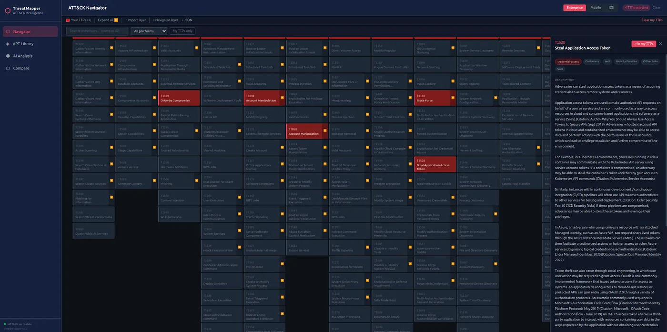Open Navigator in the sidebar
This screenshot has height=332, width=667.
(30, 31)
